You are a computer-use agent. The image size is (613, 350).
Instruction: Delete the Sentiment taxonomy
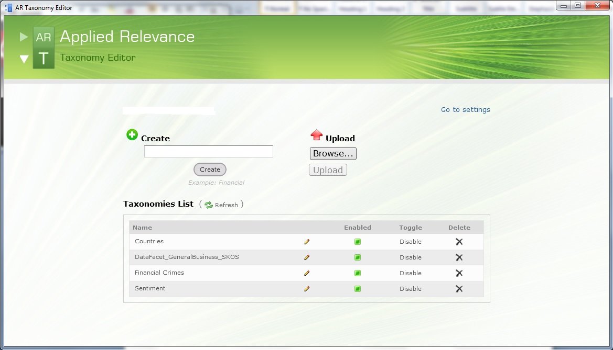pos(459,289)
